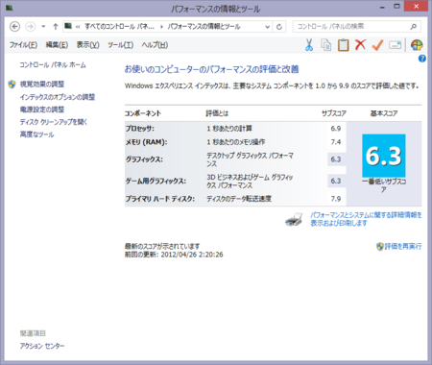Click the プロセッサ: row label
This screenshot has height=365, width=432.
[140, 129]
